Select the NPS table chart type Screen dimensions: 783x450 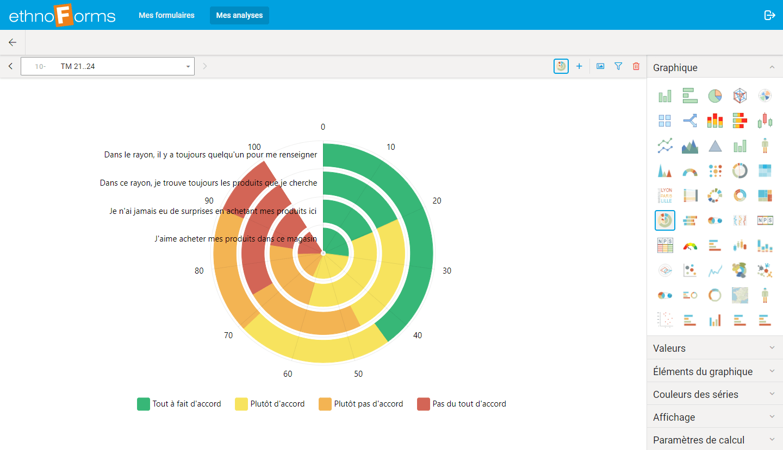tap(665, 245)
